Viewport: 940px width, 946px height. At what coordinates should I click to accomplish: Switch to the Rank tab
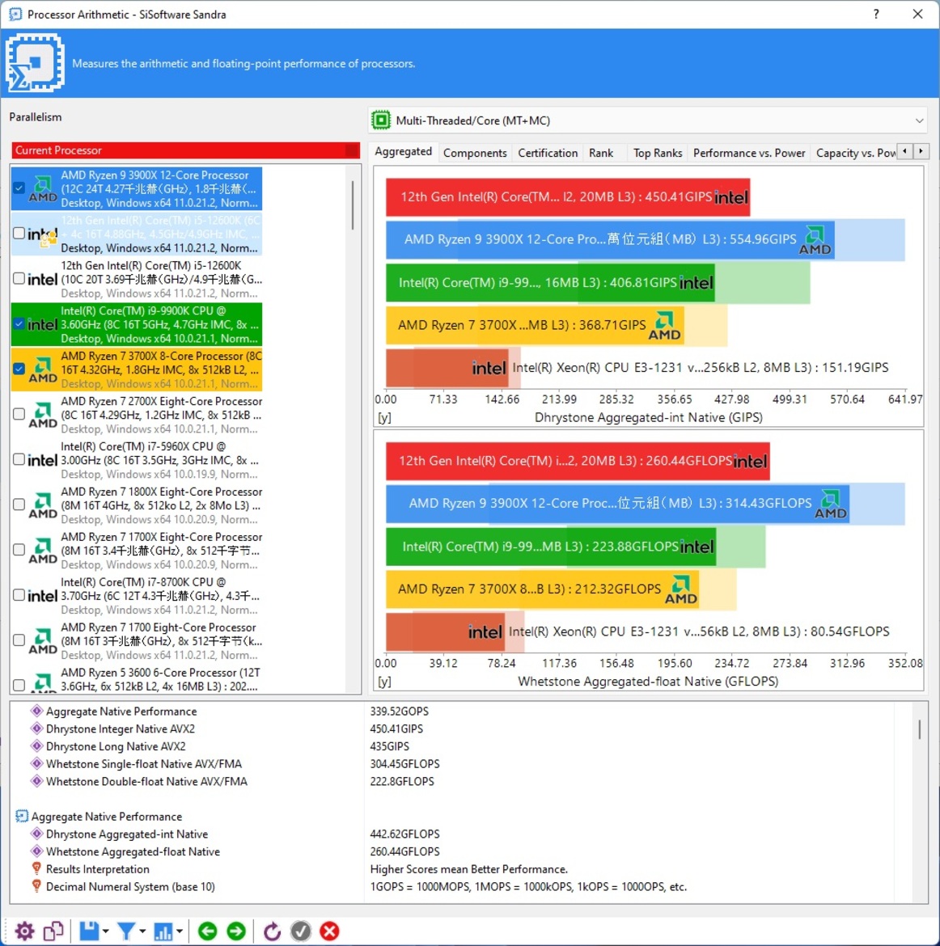coord(601,153)
